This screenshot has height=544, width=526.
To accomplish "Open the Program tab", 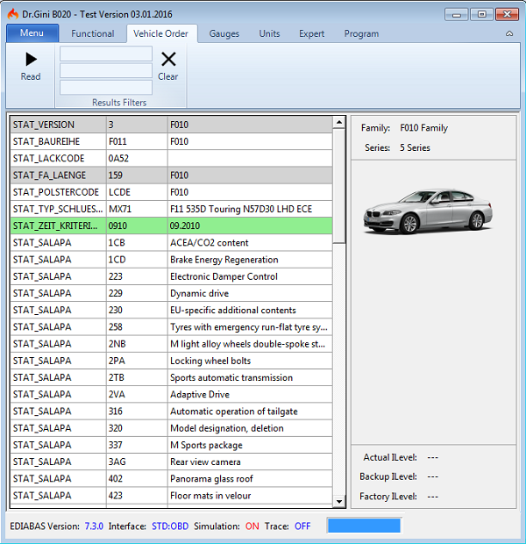I will pos(361,34).
